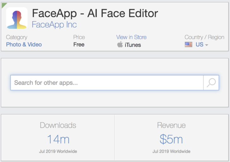Click the Revenue heading
Viewport: 230px width, 162px height.
(x=171, y=125)
